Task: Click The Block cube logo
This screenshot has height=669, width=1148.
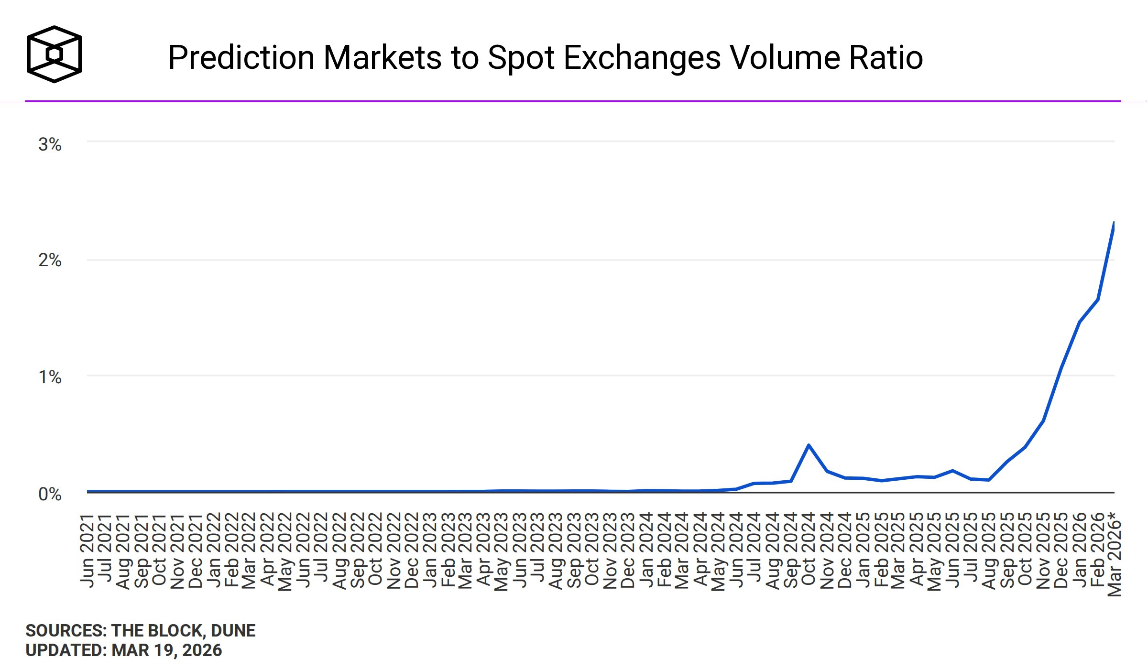Action: (x=54, y=54)
